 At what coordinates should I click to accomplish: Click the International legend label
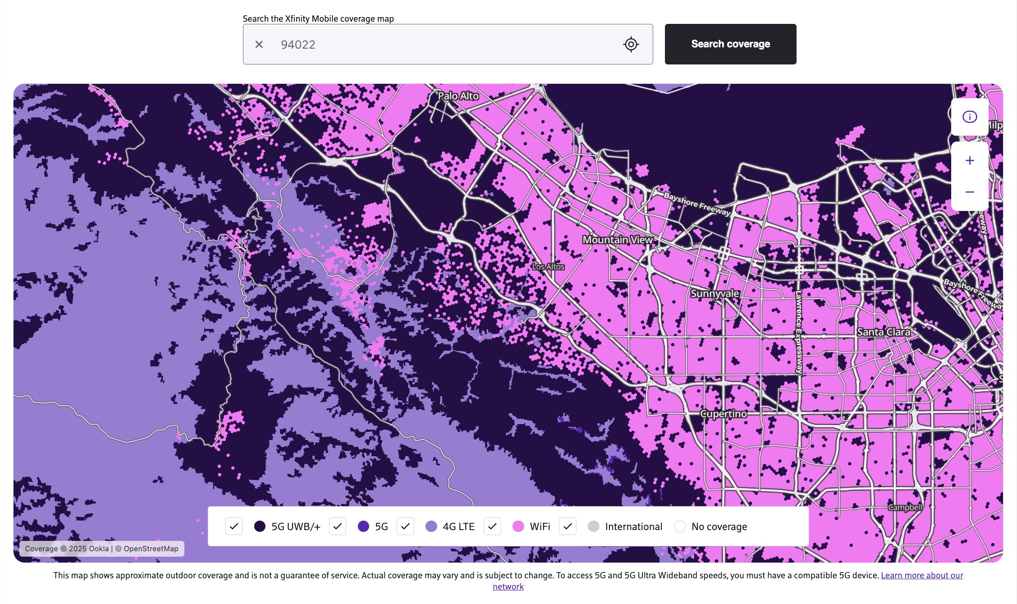(x=633, y=526)
